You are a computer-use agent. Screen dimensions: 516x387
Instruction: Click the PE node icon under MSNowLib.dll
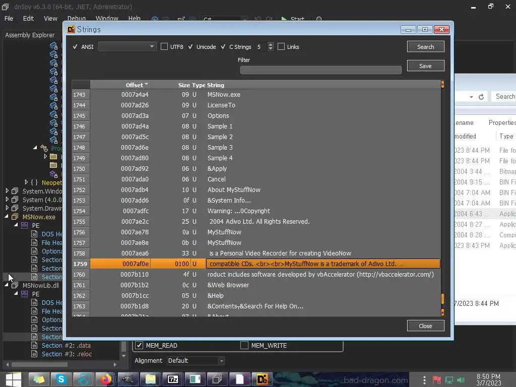pyautogui.click(x=24, y=294)
